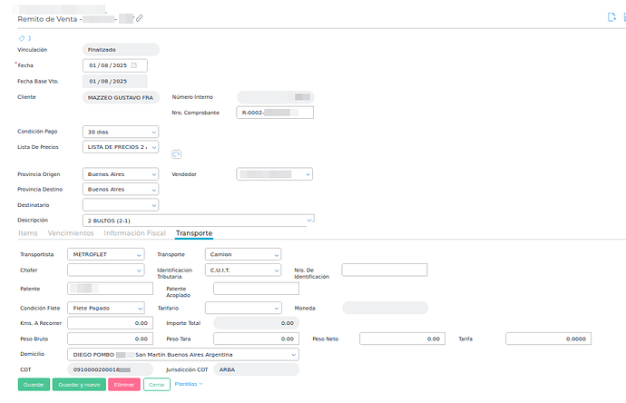626x403 pixels.
Task: Open the Provincia Origen dropdown
Action: tap(153, 173)
